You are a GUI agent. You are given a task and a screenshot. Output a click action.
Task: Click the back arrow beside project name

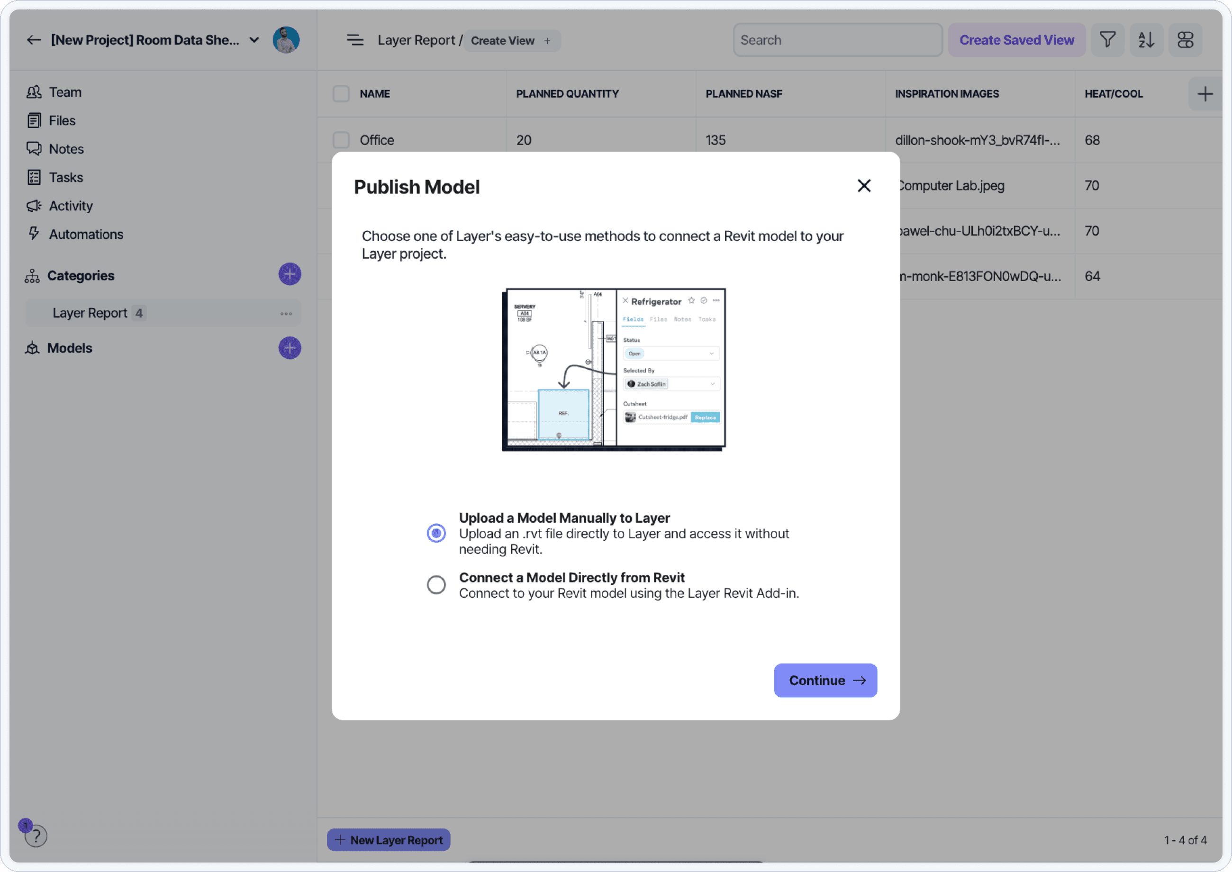click(x=34, y=40)
